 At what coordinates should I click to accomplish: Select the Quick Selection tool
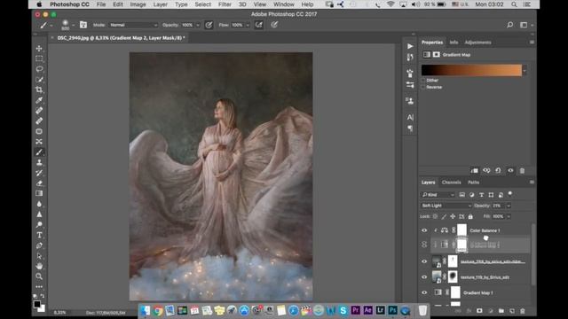tap(39, 79)
